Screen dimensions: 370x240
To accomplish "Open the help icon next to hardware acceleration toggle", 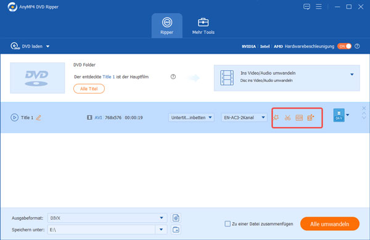I will 357,46.
